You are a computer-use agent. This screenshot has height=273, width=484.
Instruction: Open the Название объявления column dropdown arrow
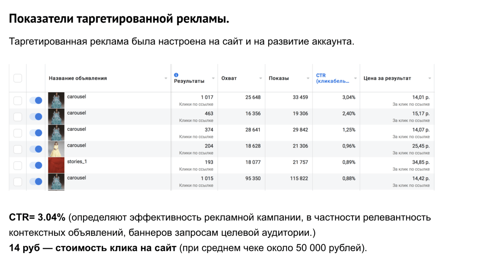click(x=166, y=78)
